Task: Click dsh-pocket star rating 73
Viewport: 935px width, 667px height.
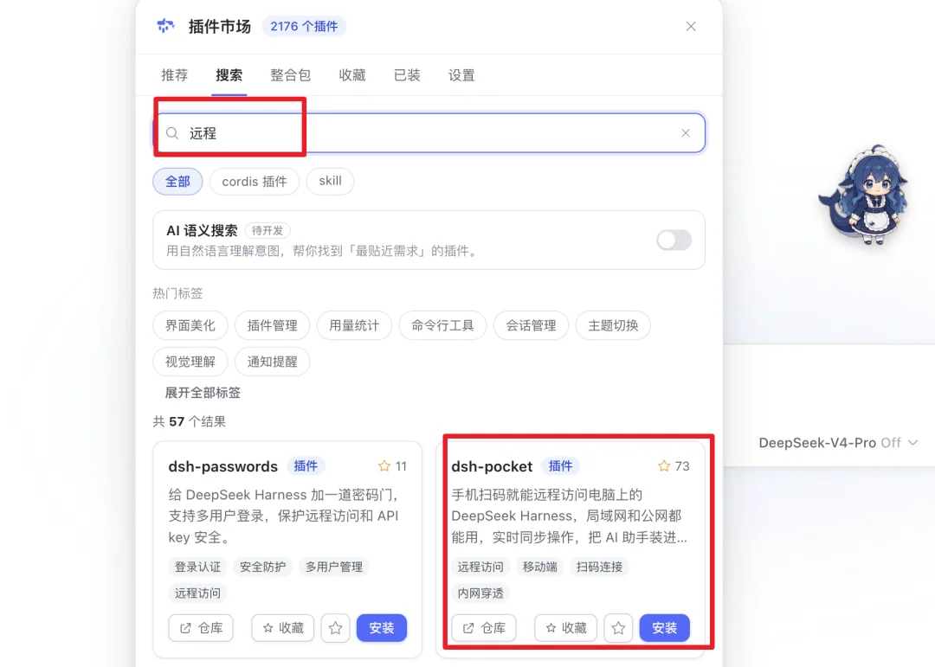Action: 674,466
